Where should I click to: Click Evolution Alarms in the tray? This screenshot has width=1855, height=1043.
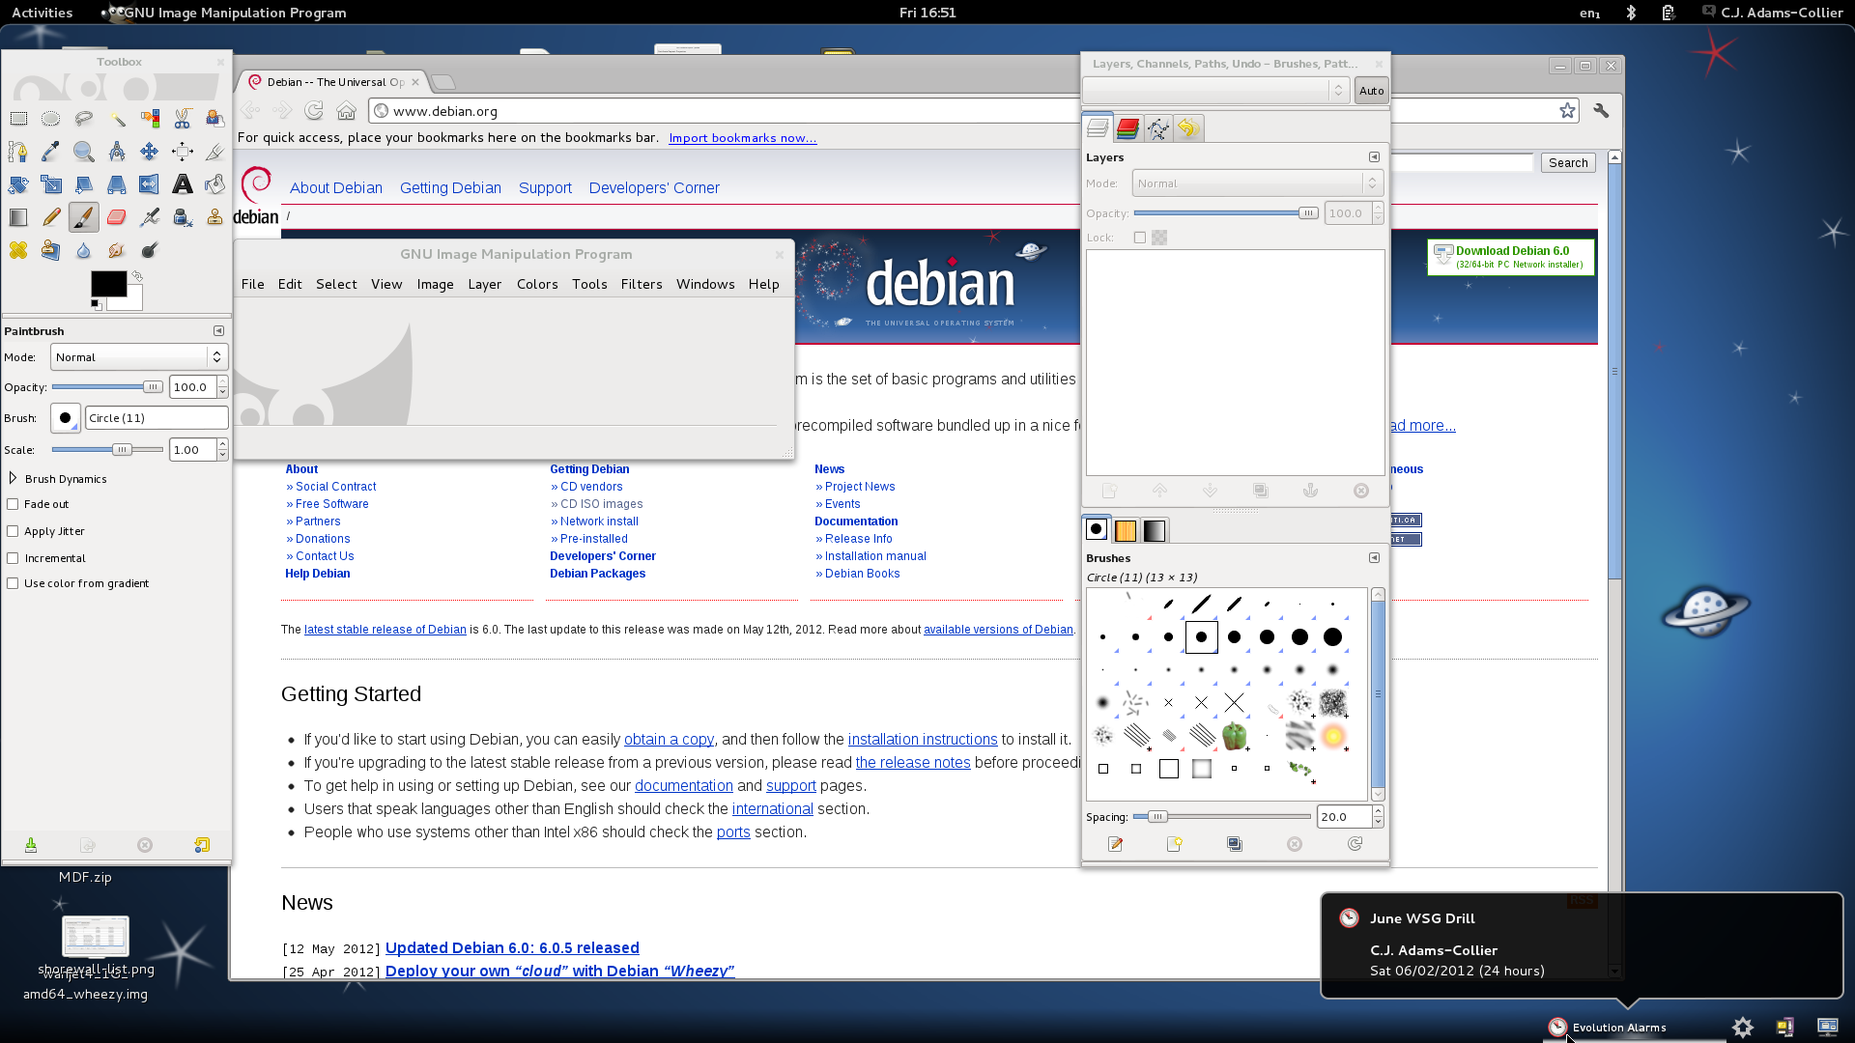pos(1609,1028)
